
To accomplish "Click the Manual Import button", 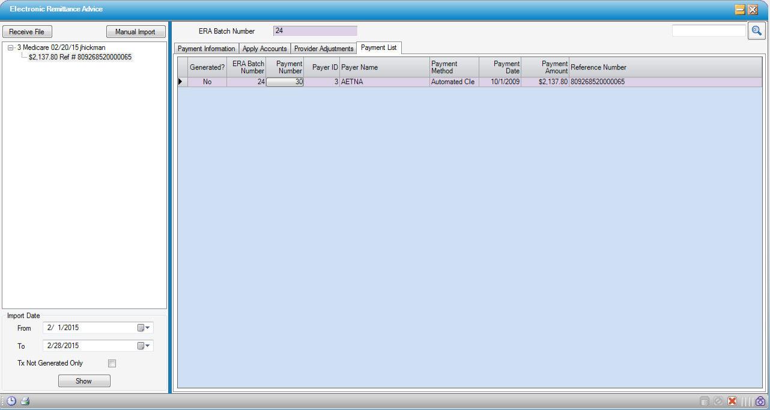I will (x=136, y=31).
